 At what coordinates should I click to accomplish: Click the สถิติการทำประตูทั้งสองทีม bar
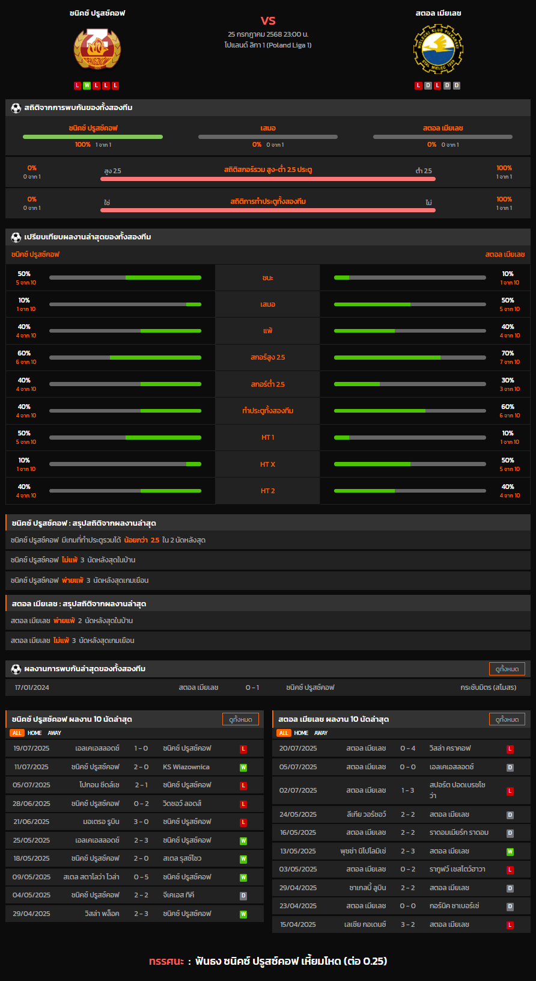coord(268,210)
